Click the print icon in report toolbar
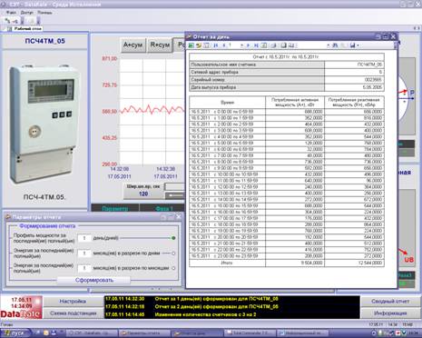This screenshot has width=422, height=338. (274, 45)
